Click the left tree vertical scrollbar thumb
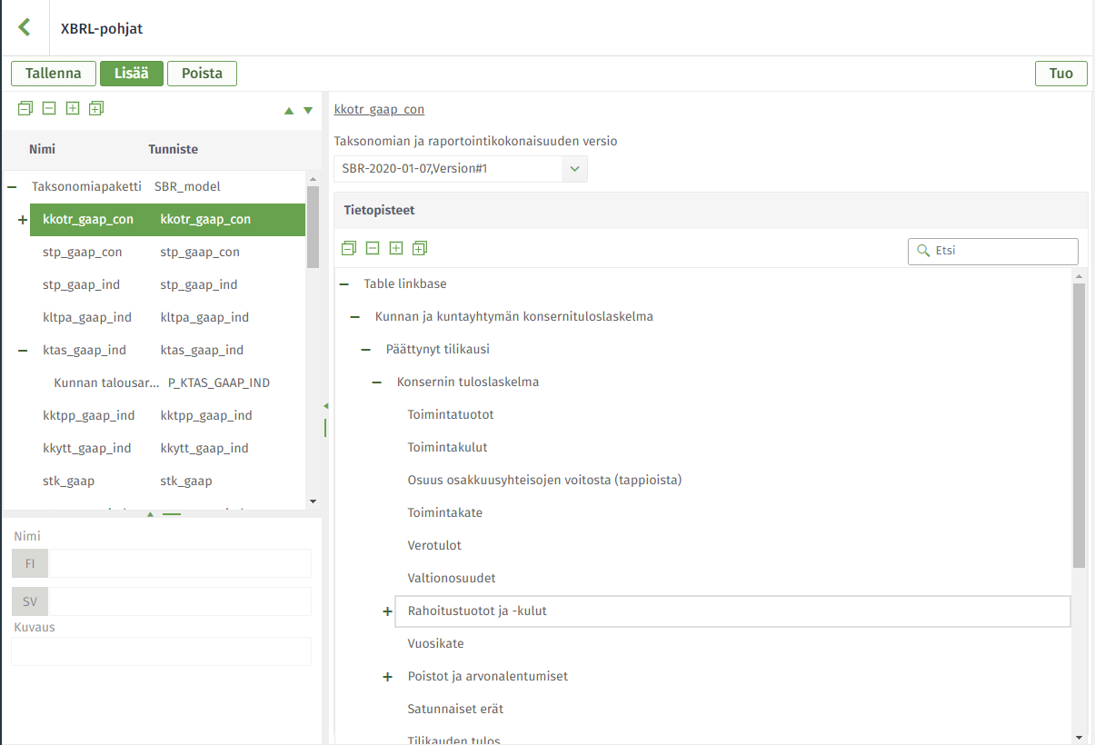The height and width of the screenshot is (745, 1095). 313,226
